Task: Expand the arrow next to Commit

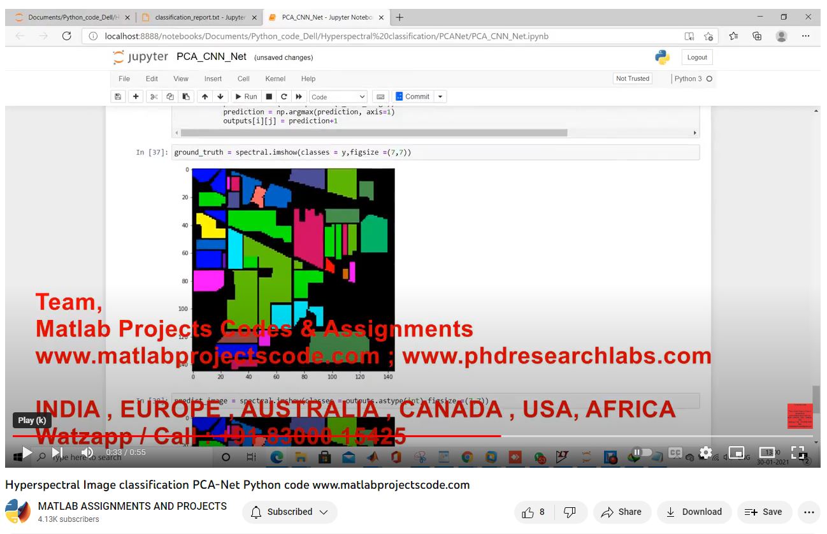Action: [440, 97]
